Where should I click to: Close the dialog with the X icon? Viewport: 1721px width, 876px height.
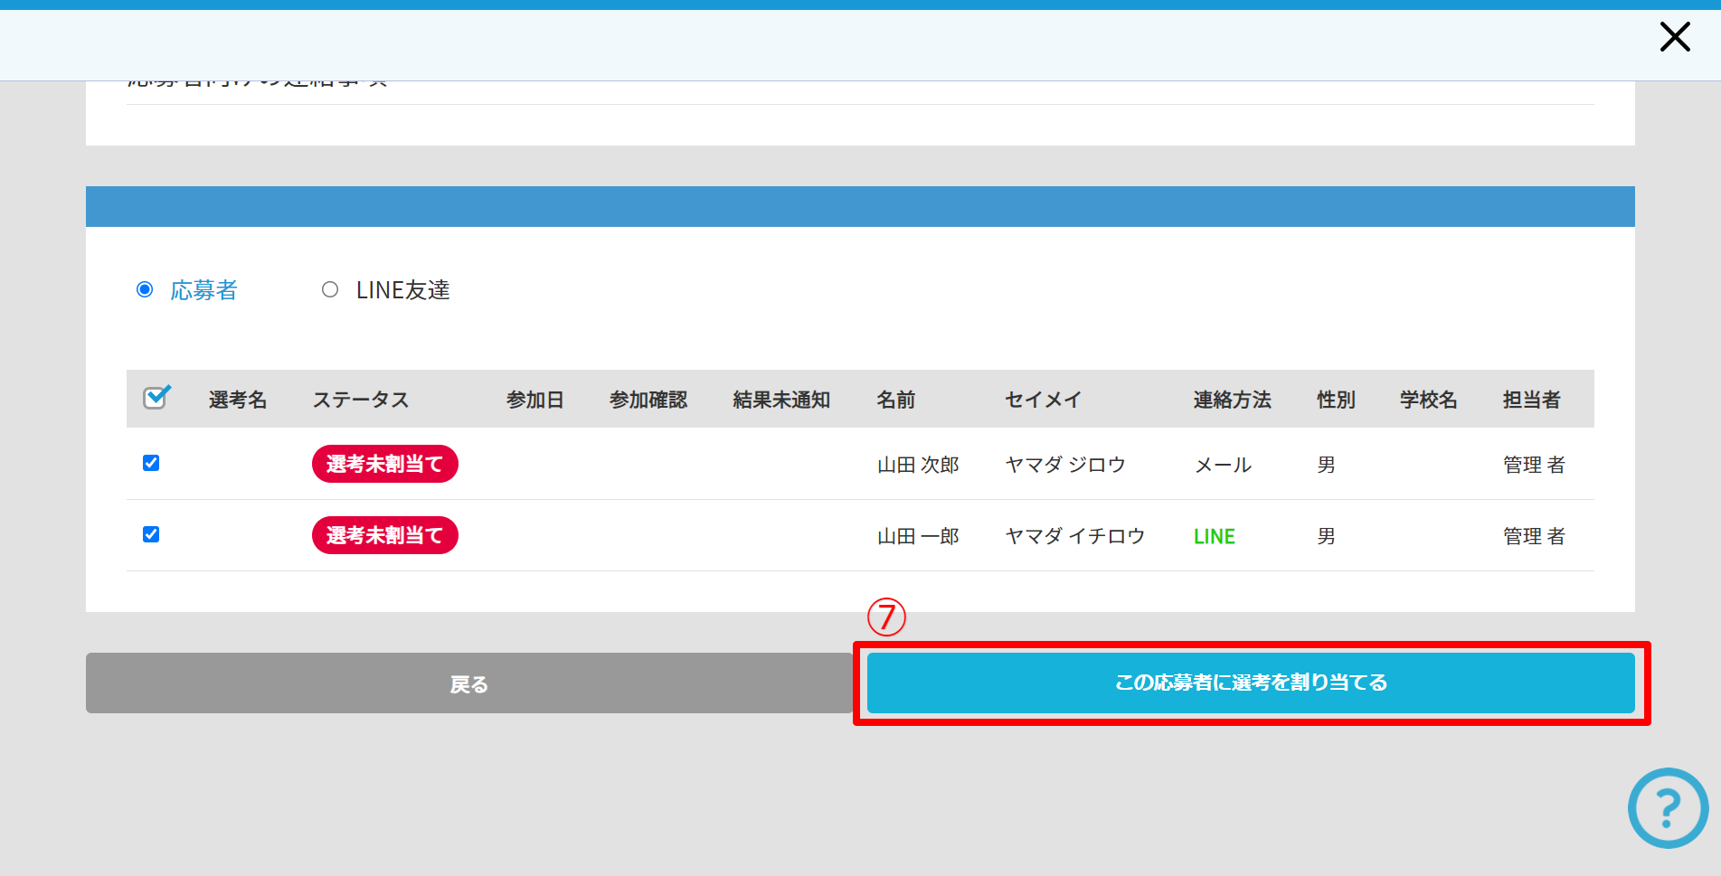coord(1674,38)
